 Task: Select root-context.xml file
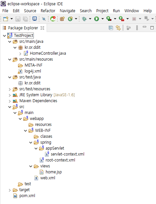(60, 160)
